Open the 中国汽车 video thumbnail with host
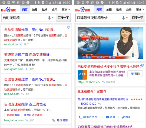This screenshot has height=128, width=146. click(x=110, y=43)
